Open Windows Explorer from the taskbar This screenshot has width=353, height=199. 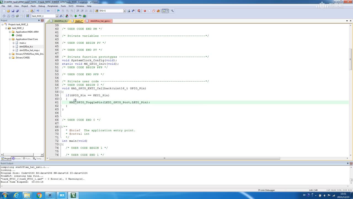click(x=28, y=195)
